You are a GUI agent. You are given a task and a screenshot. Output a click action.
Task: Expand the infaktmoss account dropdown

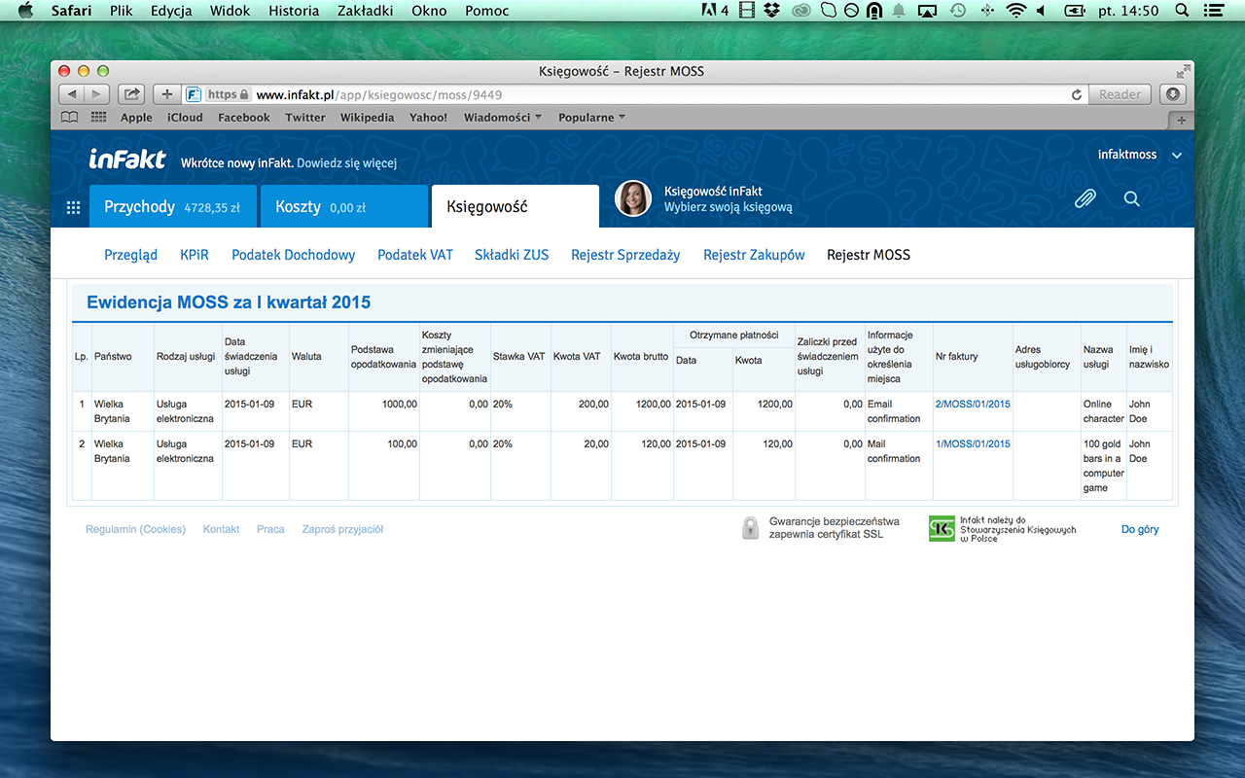[1176, 156]
